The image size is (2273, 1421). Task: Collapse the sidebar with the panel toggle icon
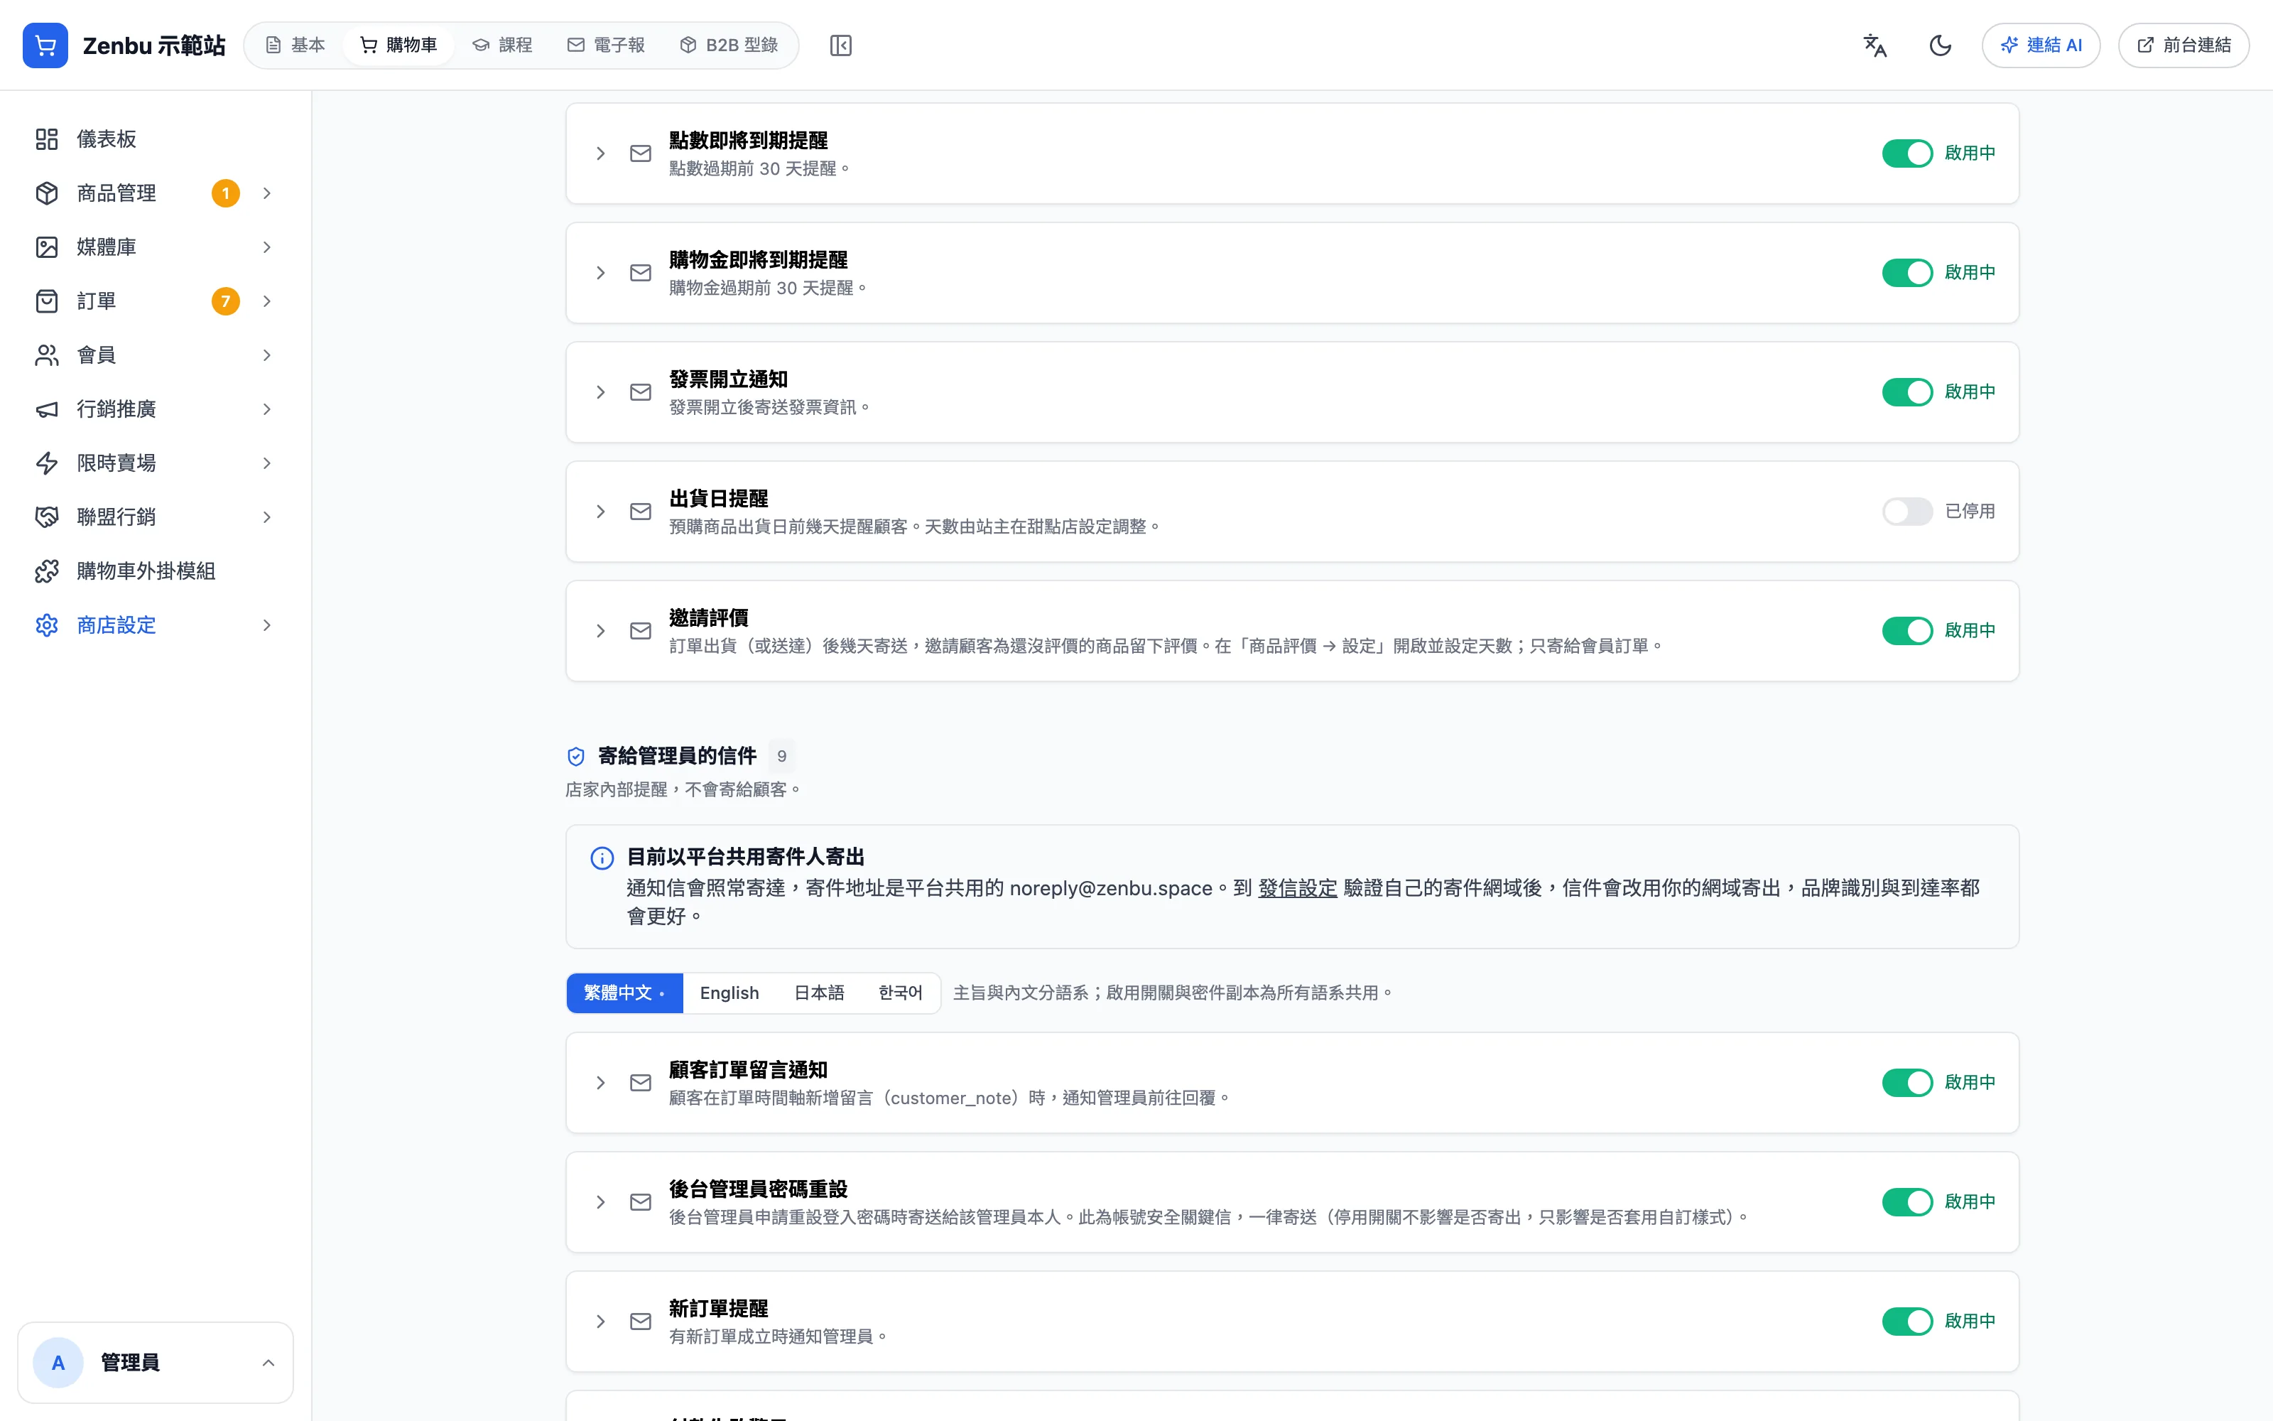point(840,45)
